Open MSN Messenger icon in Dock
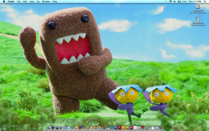Screen dimensions: 209x131 pyautogui.click(x=73, y=128)
